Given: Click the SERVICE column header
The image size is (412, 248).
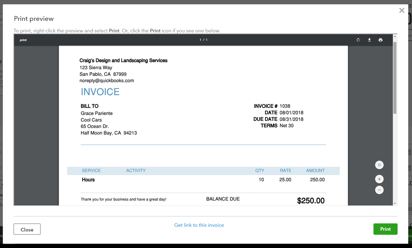Looking at the screenshot, I should 91,171.
